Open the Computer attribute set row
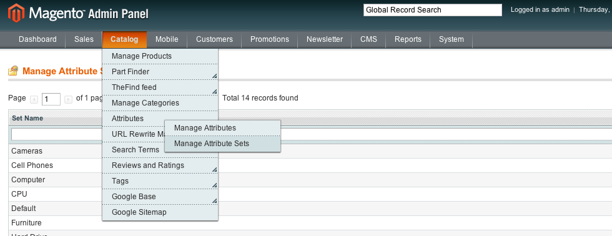 tap(310, 180)
